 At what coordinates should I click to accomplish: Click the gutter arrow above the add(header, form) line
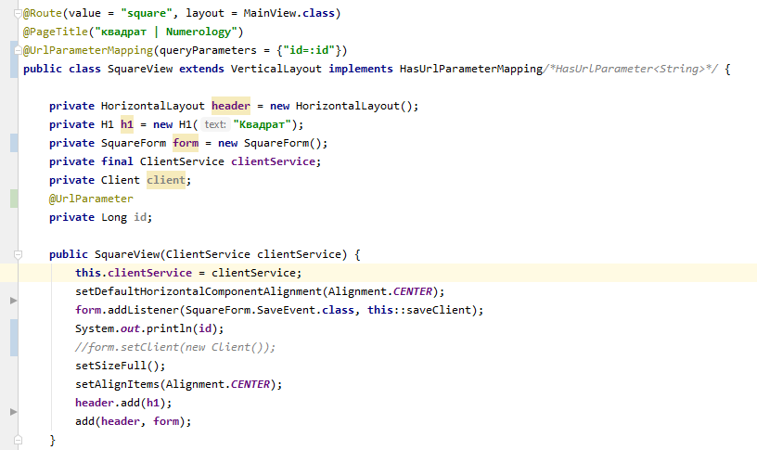coord(13,411)
